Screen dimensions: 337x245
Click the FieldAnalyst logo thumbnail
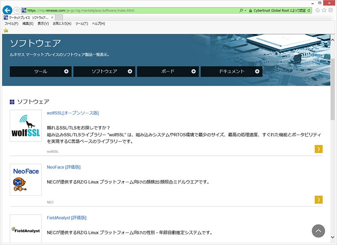[x=26, y=229]
